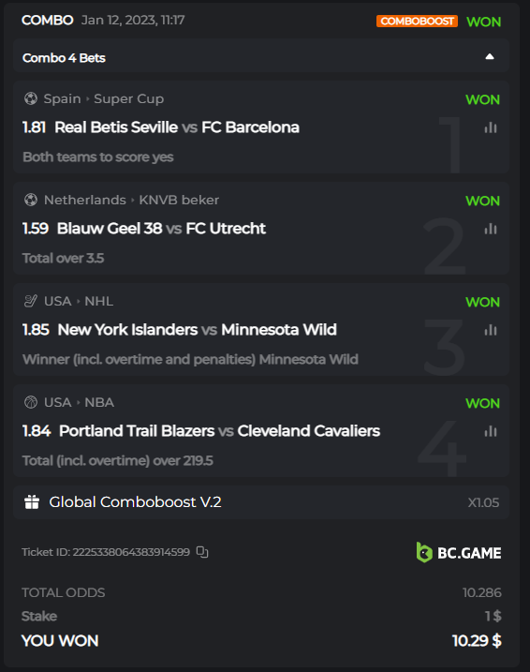This screenshot has height=672, width=530.
Task: Click the Ticket ID number text
Action: tap(131, 552)
